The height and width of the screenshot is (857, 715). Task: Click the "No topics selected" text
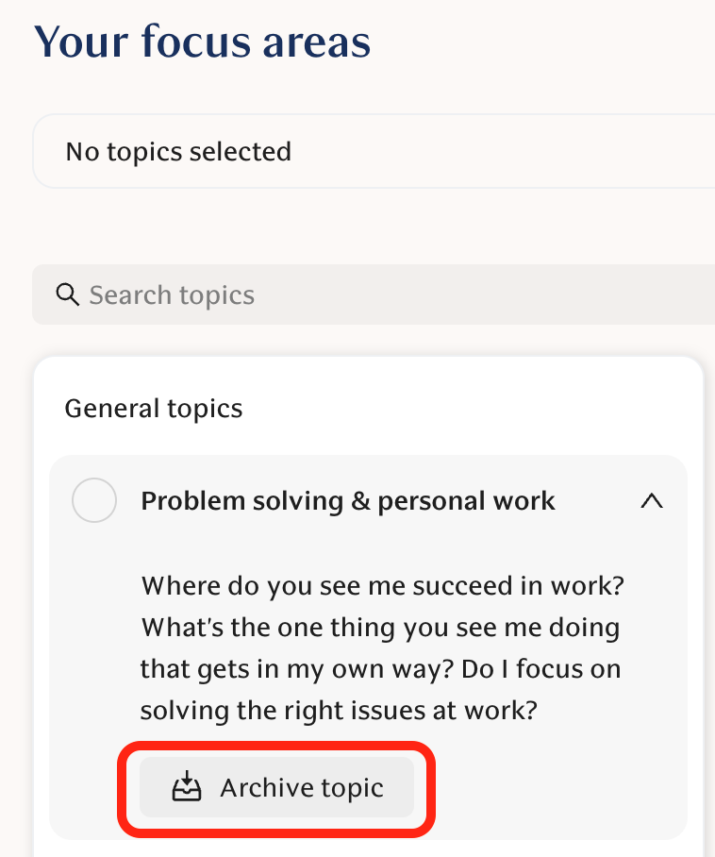[x=178, y=152]
